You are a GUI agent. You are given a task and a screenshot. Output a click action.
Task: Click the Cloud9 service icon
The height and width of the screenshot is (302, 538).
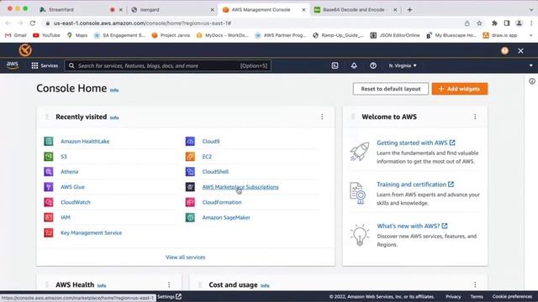click(190, 141)
